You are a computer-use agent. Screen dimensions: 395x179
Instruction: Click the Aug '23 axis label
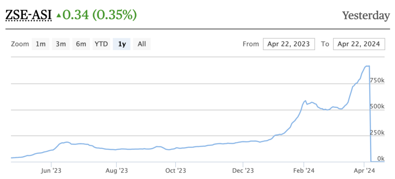116,170
